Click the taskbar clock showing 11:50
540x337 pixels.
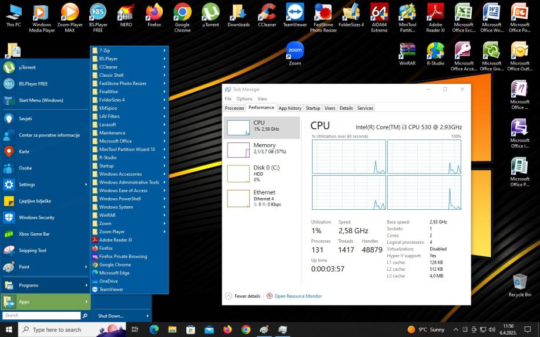509,329
